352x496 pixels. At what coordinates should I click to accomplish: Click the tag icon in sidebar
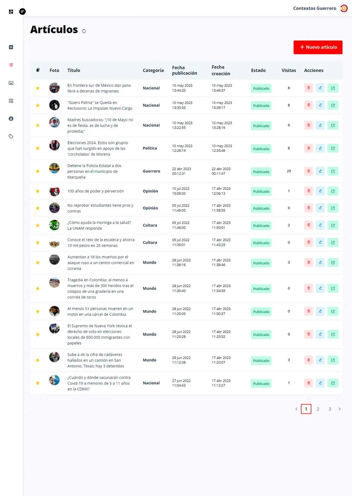pyautogui.click(x=11, y=137)
